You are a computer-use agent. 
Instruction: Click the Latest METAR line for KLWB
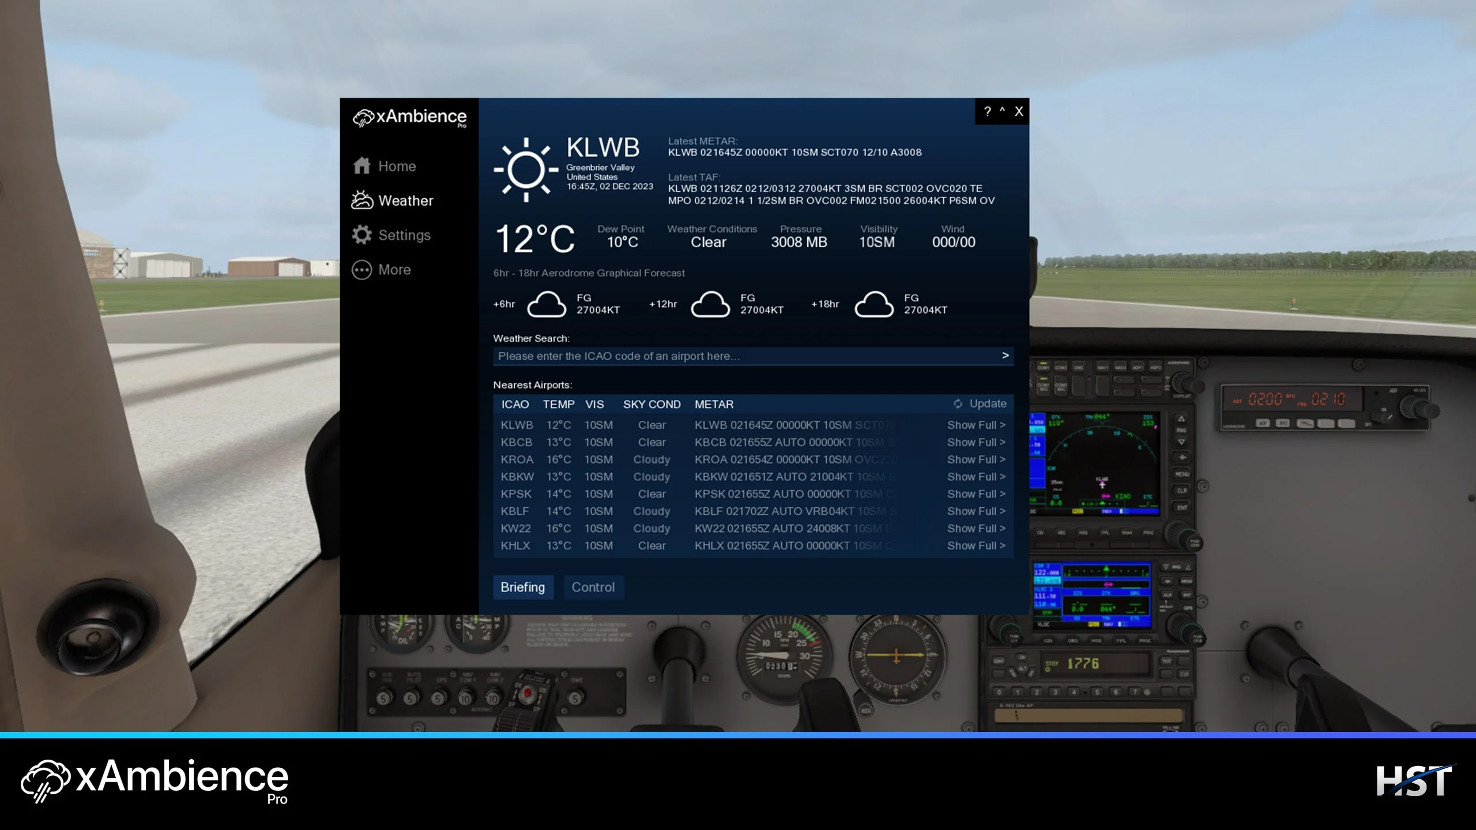tap(795, 153)
